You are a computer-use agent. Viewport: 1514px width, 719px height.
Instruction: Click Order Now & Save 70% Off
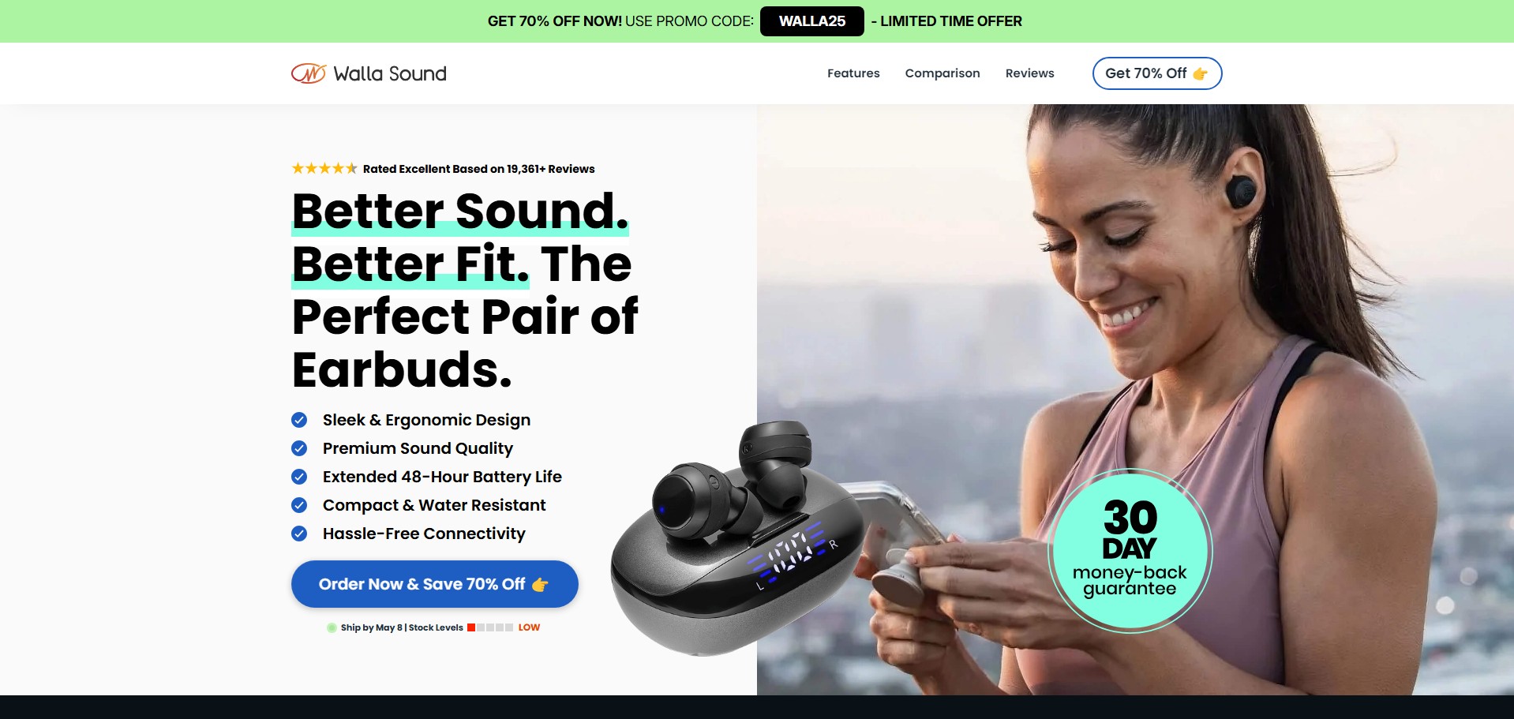(435, 584)
